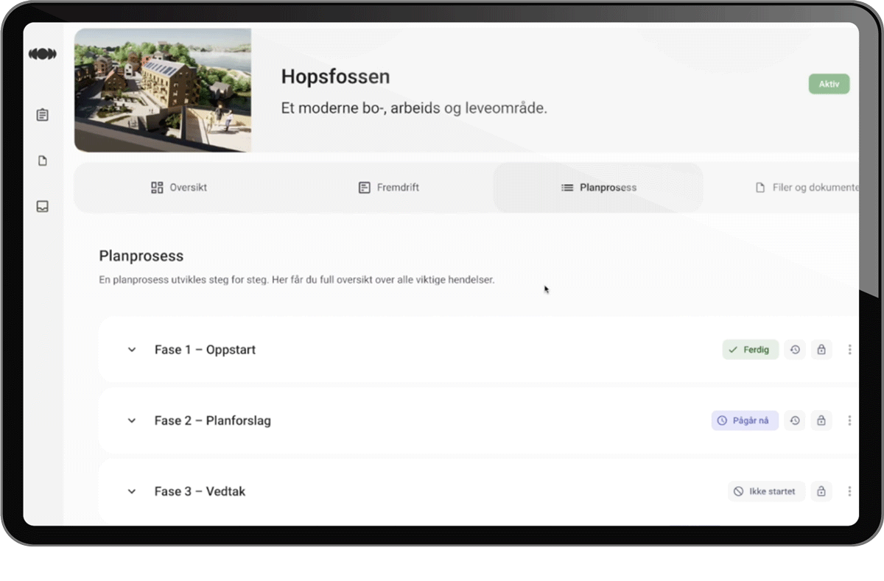Click the Fase 1 – Oppstart title

[205, 350]
